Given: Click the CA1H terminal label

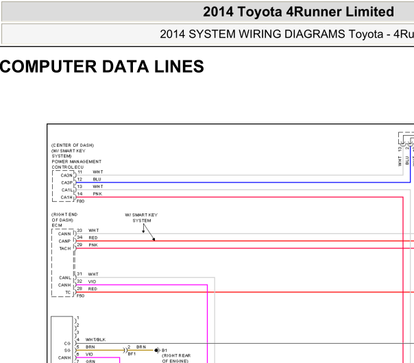Looking at the screenshot, I should pos(66,197).
